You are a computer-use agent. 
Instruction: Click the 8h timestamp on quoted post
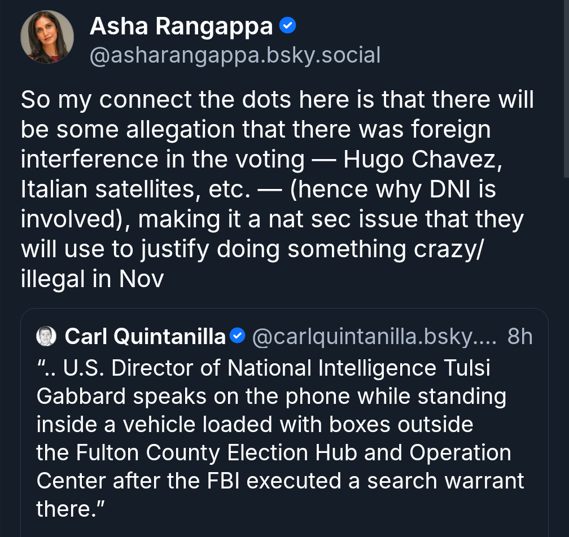coord(519,337)
